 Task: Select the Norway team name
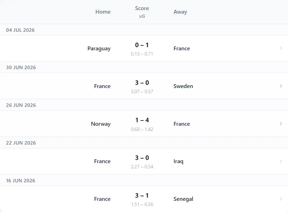(x=101, y=124)
